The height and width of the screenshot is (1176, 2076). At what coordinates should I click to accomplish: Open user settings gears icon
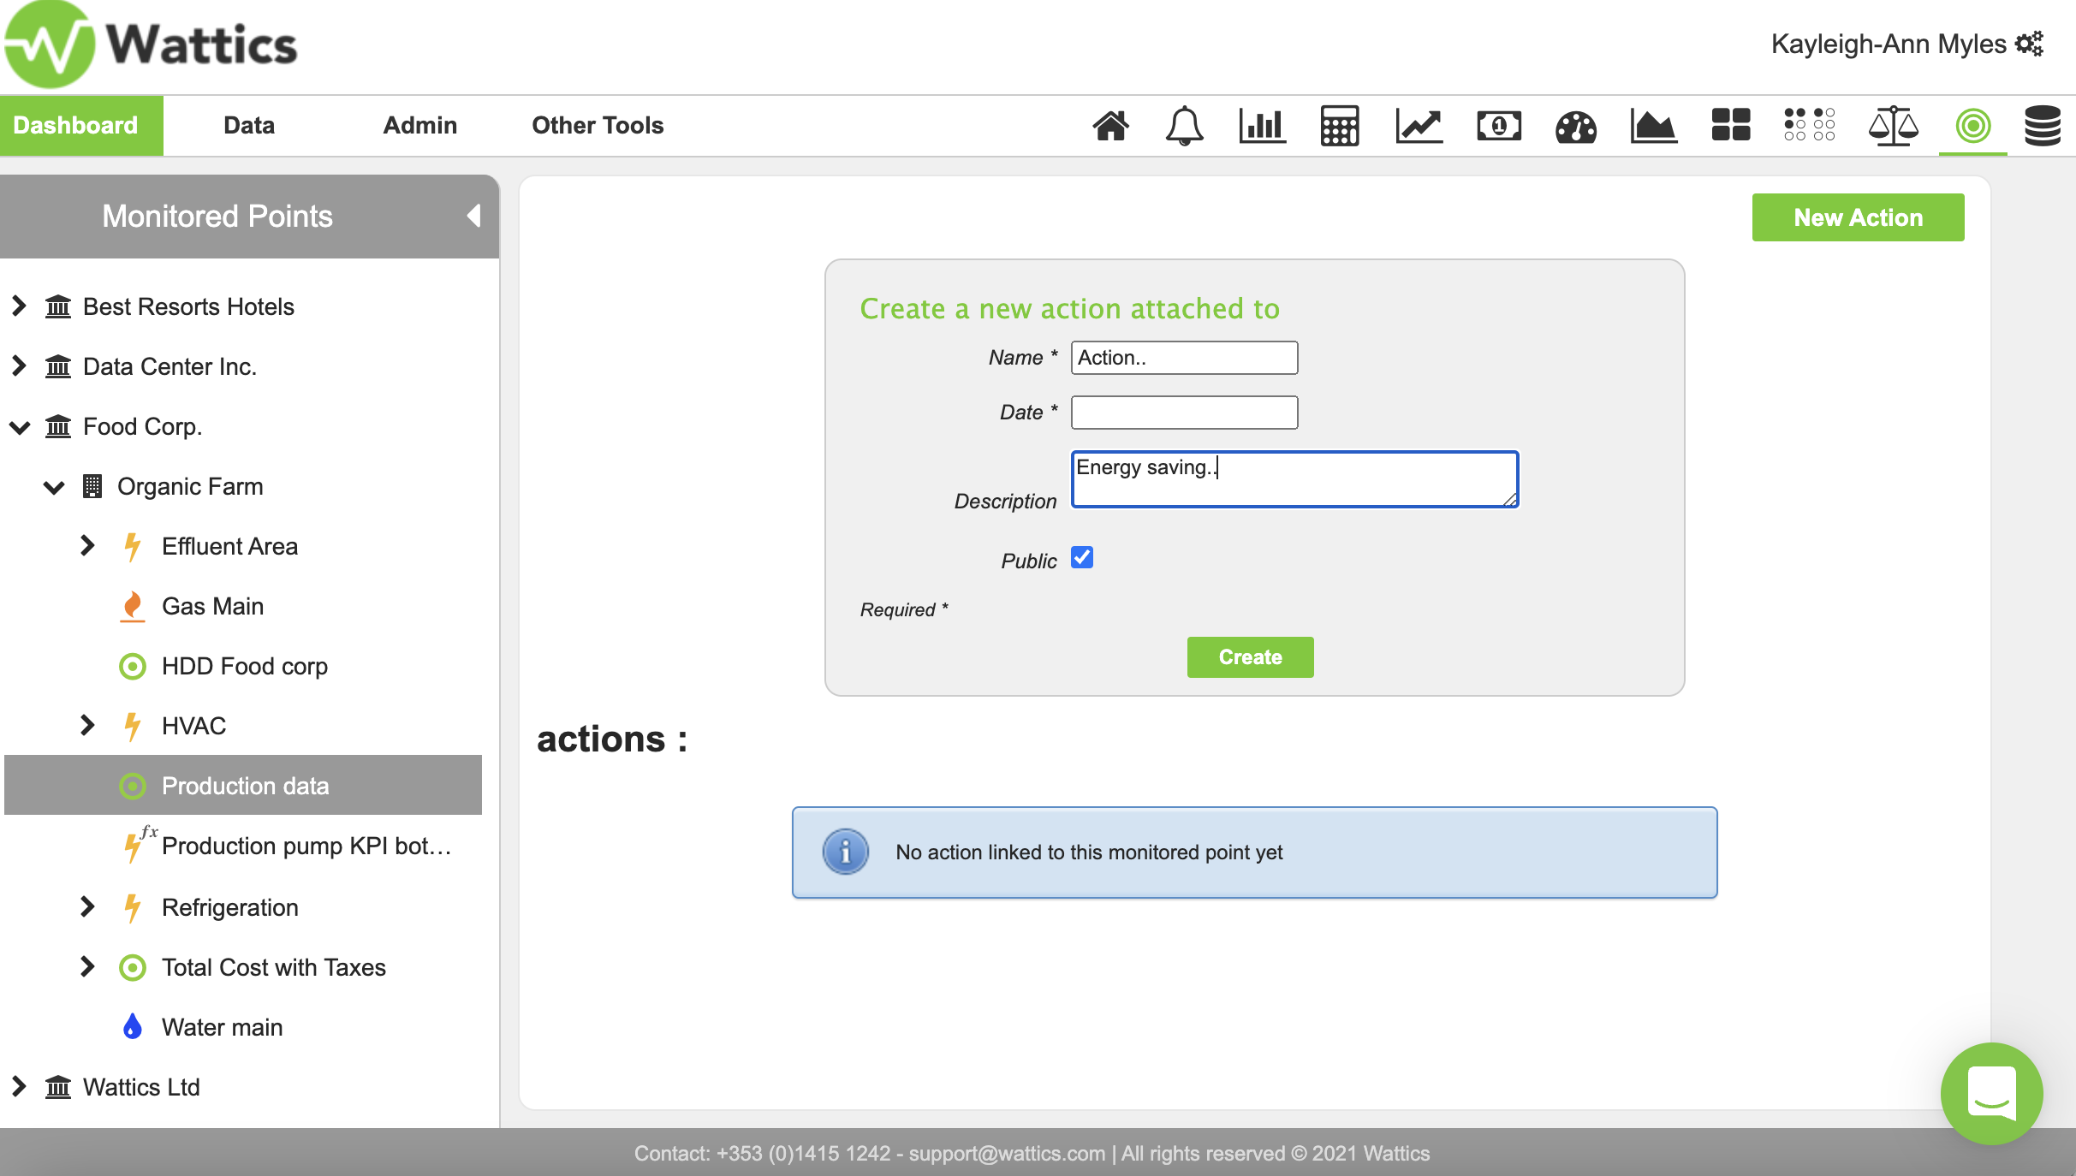pyautogui.click(x=2030, y=44)
